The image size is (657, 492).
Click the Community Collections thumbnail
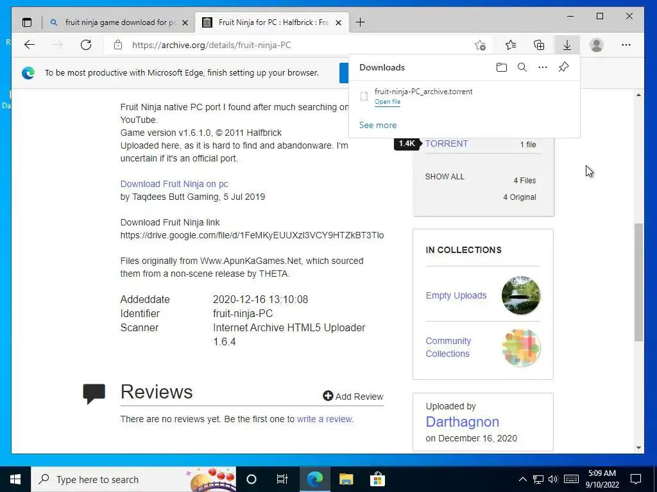pyautogui.click(x=521, y=348)
